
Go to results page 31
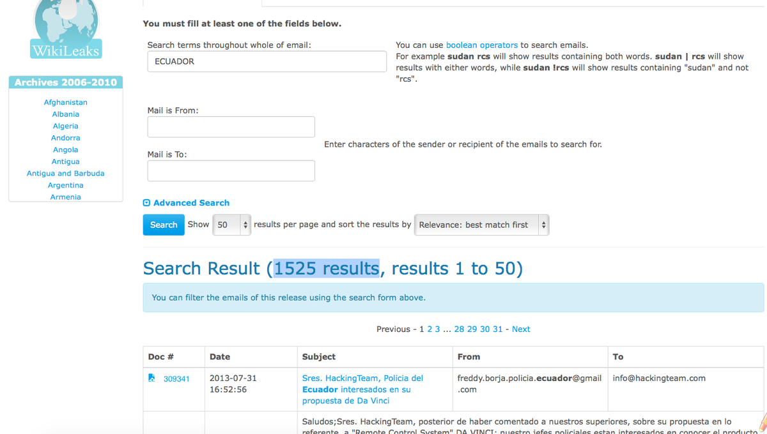click(x=498, y=329)
